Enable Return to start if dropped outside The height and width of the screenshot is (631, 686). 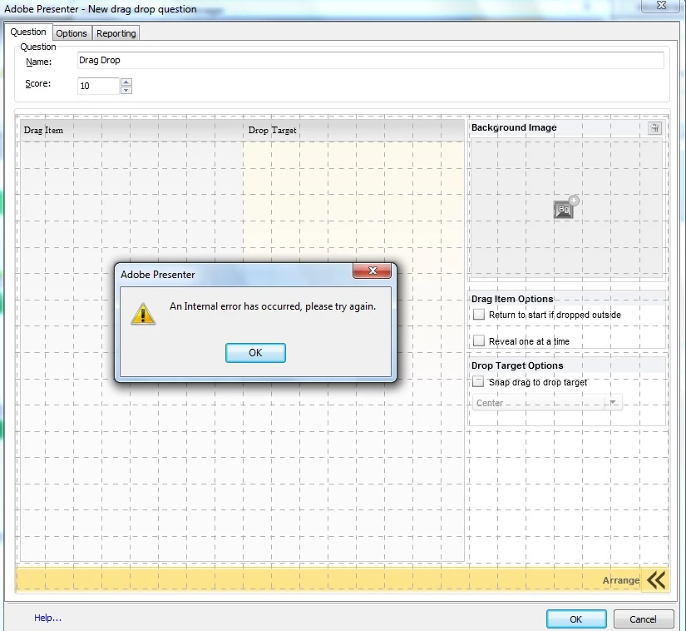tap(479, 315)
